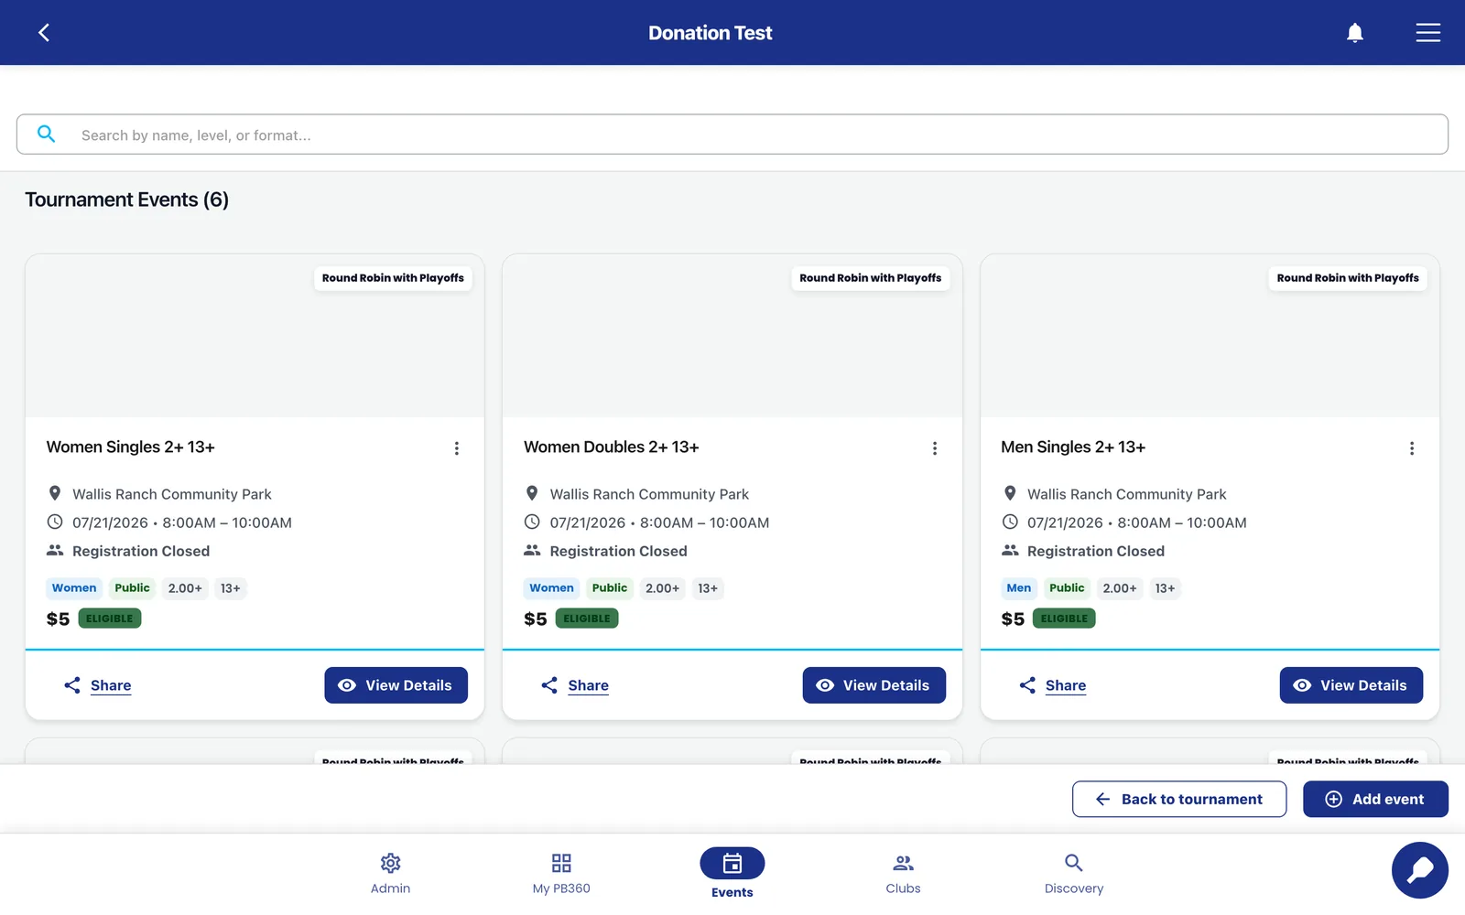Image resolution: width=1465 pixels, height=915 pixels.
Task: Click 2.00+ level tag on Men Singles card
Action: pos(1120,588)
